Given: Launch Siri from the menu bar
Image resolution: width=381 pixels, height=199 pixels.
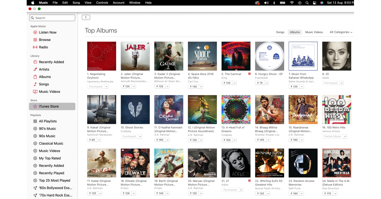Looking at the screenshot, I should (322, 3).
